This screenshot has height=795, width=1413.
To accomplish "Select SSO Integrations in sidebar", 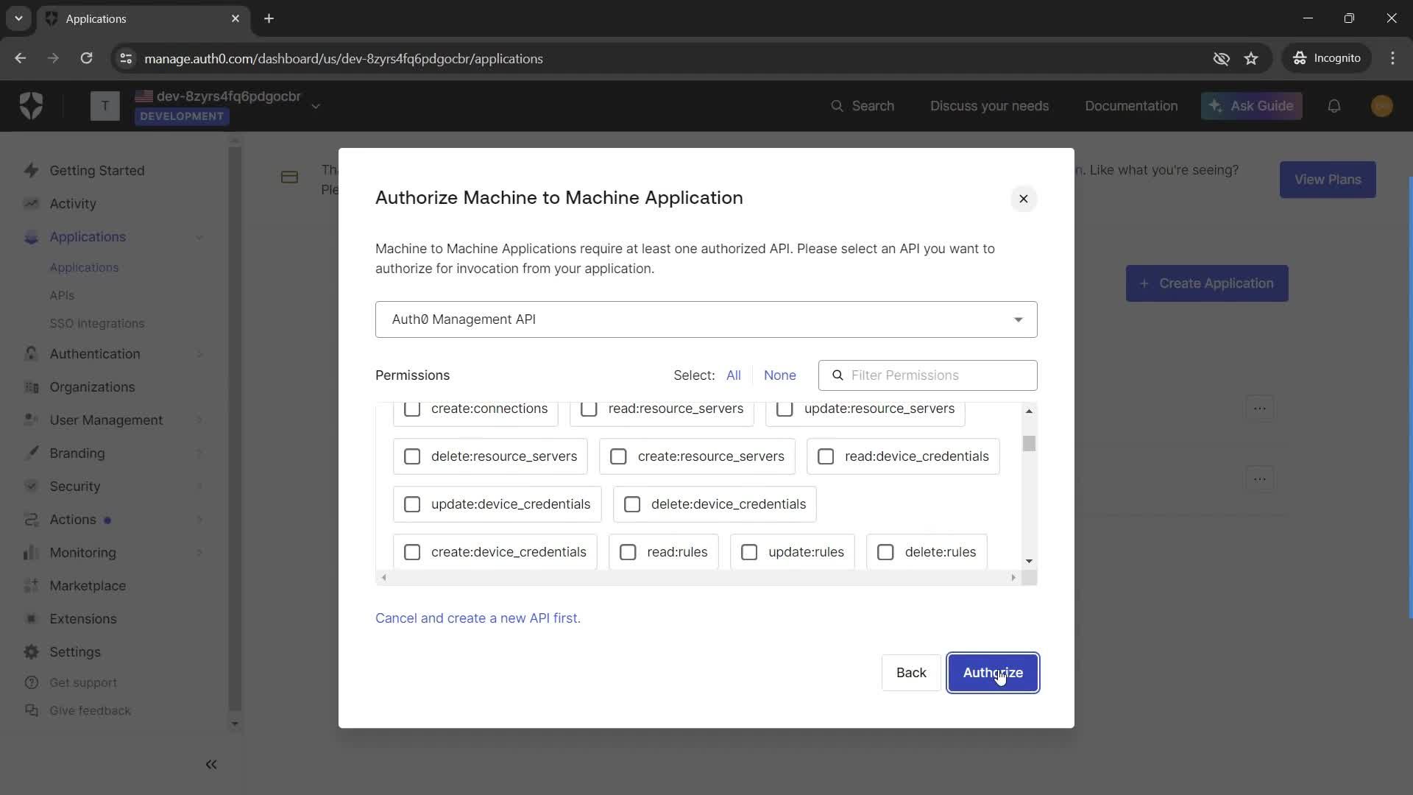I will coord(97,324).
